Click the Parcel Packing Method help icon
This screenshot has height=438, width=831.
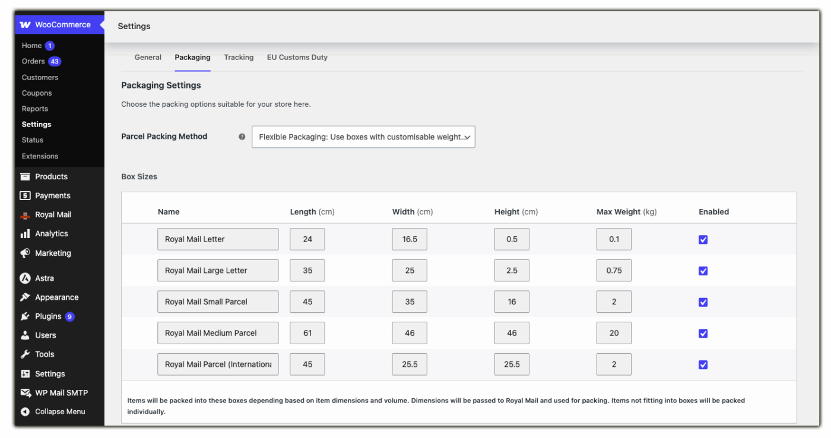click(242, 137)
